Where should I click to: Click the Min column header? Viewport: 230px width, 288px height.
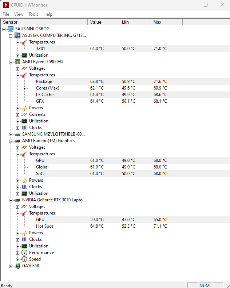[x=135, y=22]
